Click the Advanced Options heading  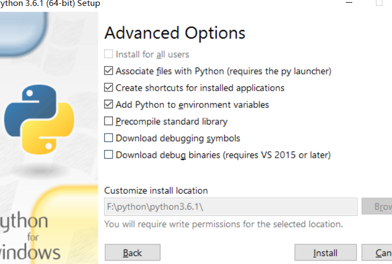pos(175,33)
